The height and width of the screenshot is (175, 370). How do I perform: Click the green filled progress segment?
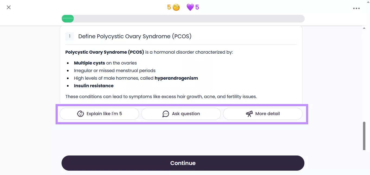point(68,19)
